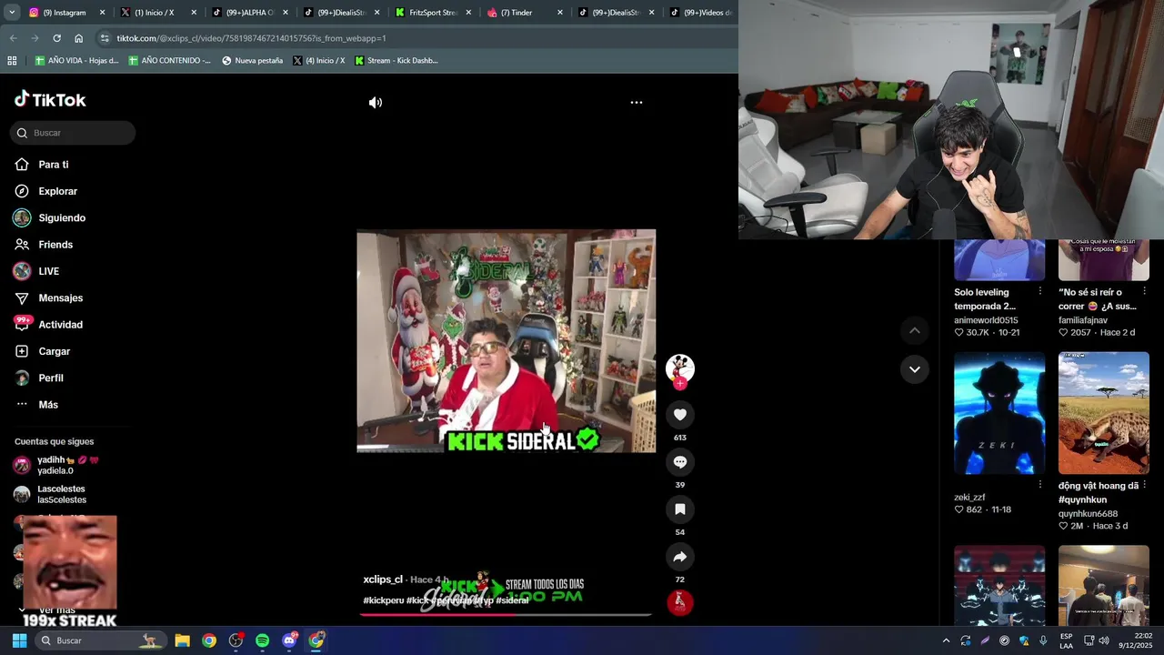Open familiafajnav profile link
Viewport: 1164px width, 655px height.
1083,320
